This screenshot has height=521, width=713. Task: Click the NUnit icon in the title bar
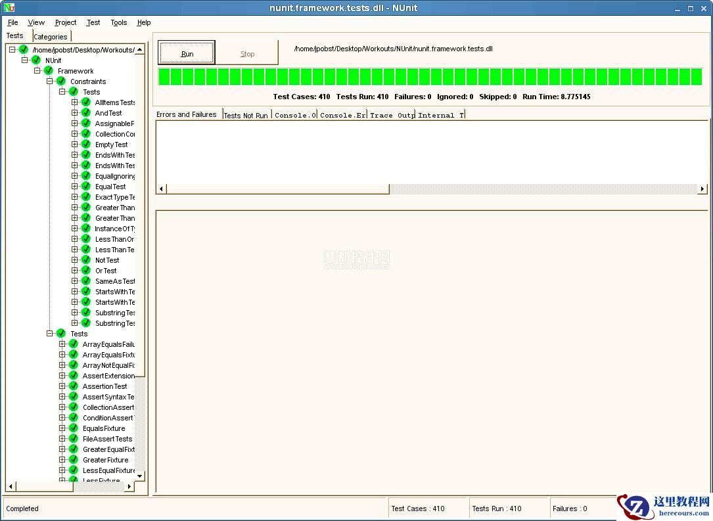point(8,7)
